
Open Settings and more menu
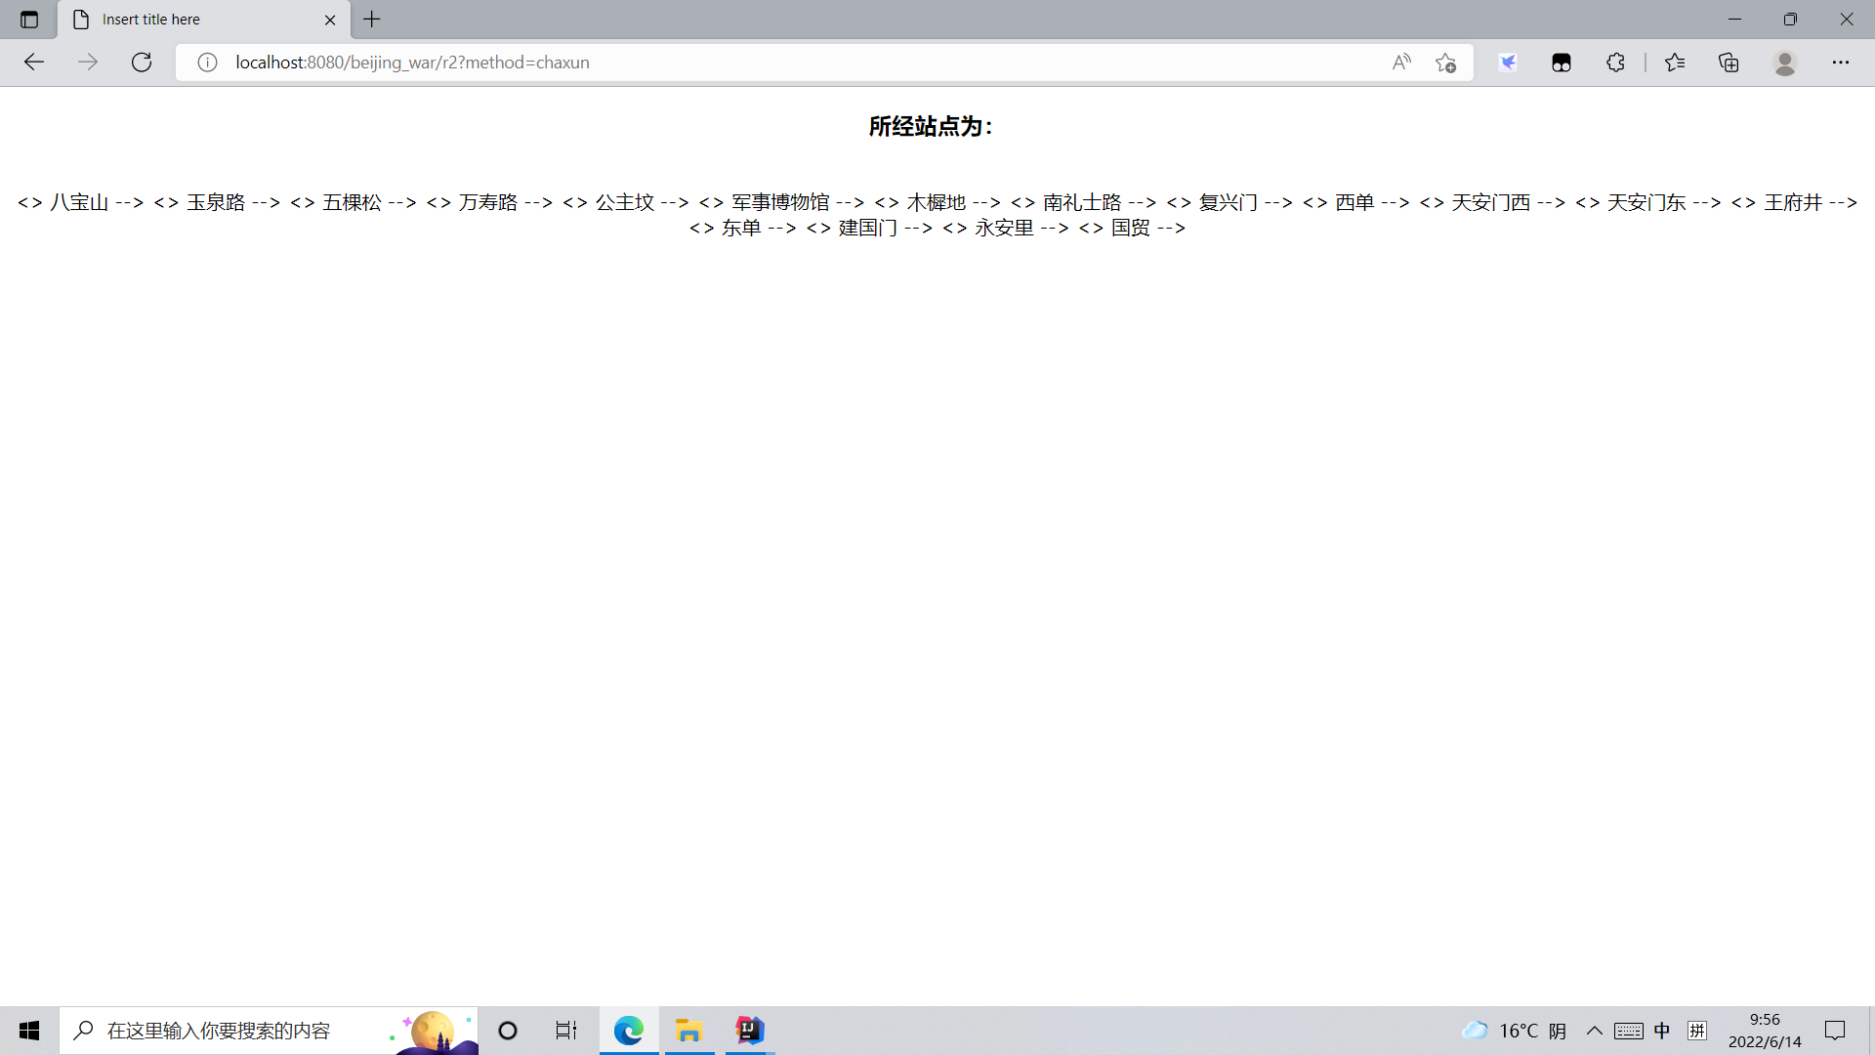pyautogui.click(x=1841, y=63)
